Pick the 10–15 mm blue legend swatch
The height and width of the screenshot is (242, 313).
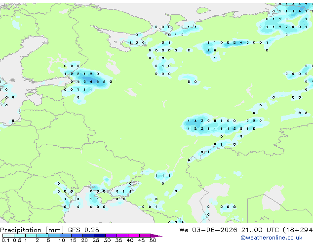(x=65, y=236)
